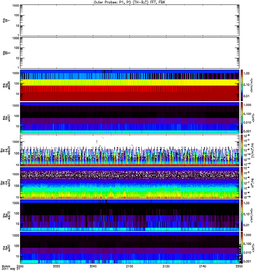Click the '1.00' tick on thb edc34 color bar
This screenshot has height=276, width=259.
[x=246, y=73]
